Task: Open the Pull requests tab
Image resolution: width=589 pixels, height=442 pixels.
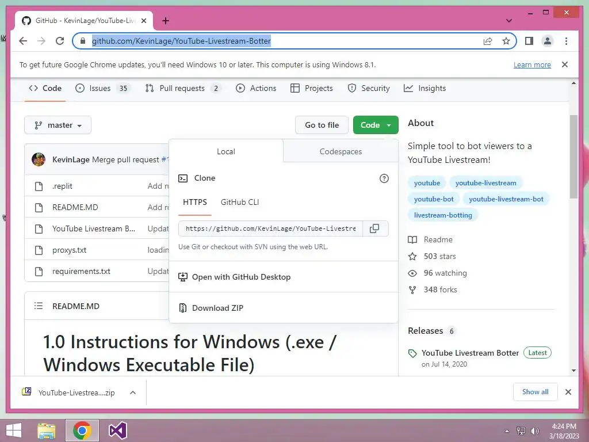Action: 183,88
